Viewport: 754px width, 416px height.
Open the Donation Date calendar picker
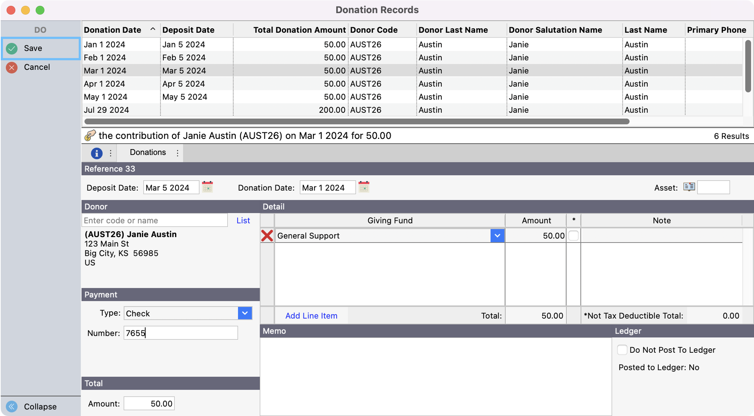364,187
